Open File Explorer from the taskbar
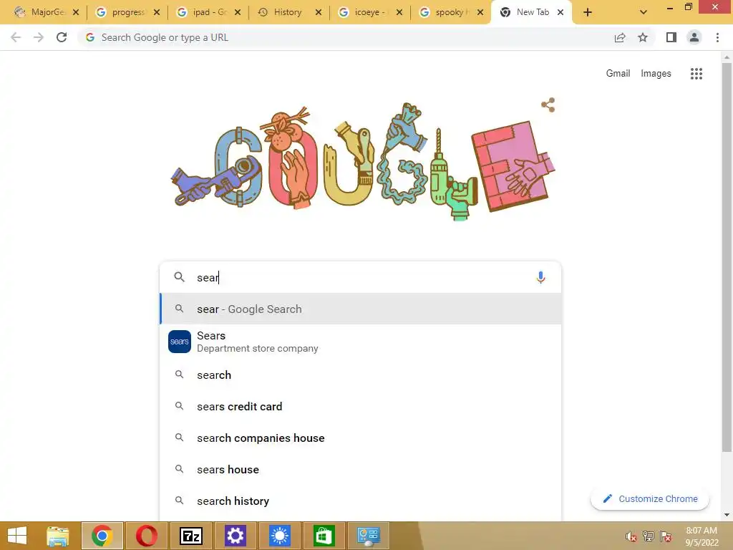Viewport: 733px width, 550px height. click(58, 536)
